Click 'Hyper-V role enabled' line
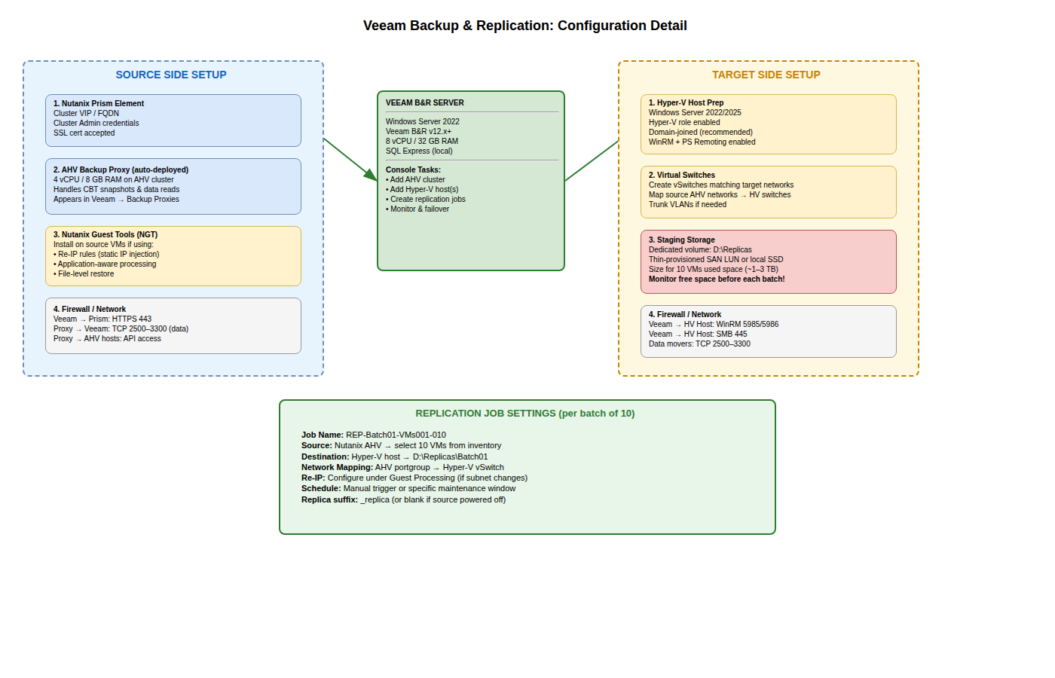Viewport: 1055px width, 678px height. [684, 122]
